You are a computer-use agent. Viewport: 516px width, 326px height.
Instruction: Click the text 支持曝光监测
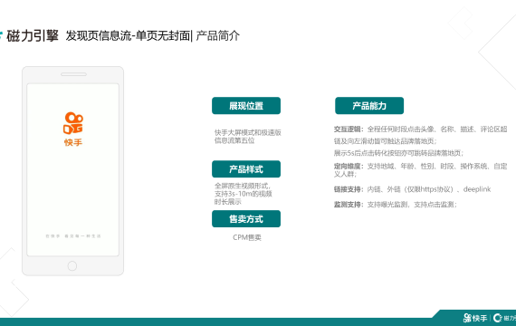click(388, 205)
